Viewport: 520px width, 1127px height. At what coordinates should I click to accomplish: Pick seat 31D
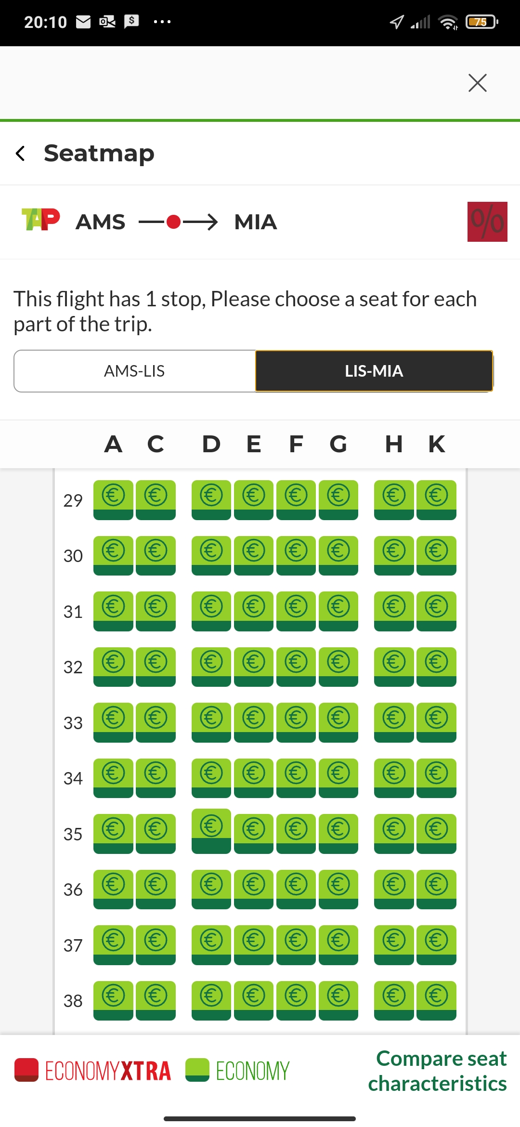(x=211, y=611)
